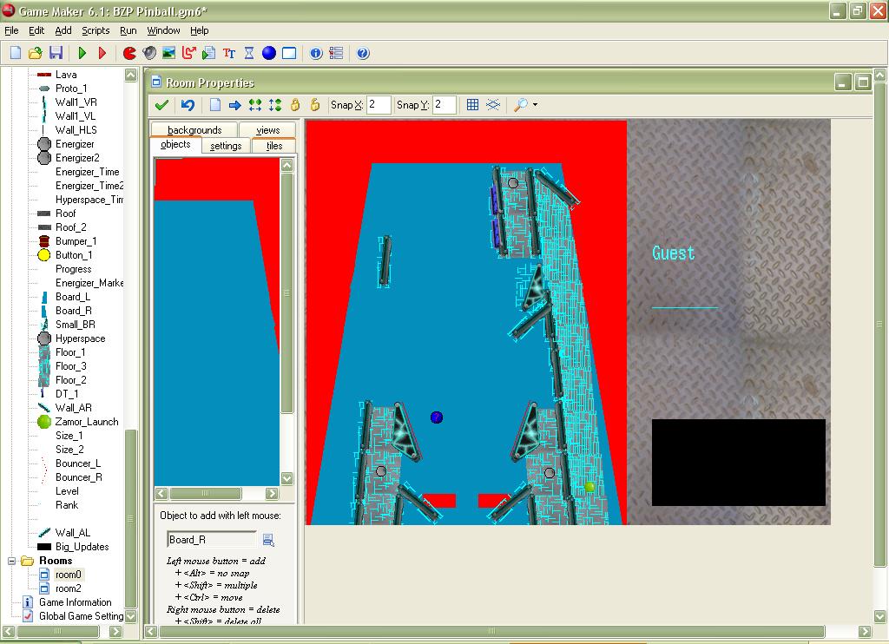Create an object with blue ball icon
Viewport: 889px width, 644px height.
[269, 53]
